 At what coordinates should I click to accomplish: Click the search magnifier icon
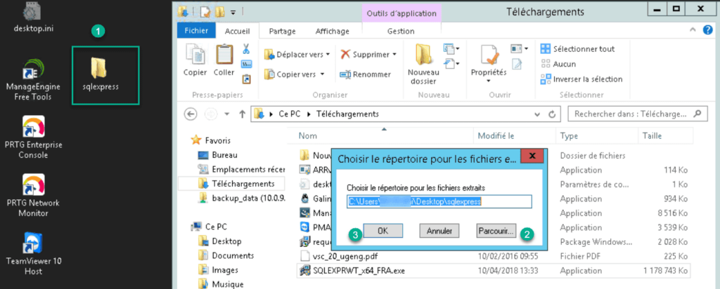tap(697, 113)
